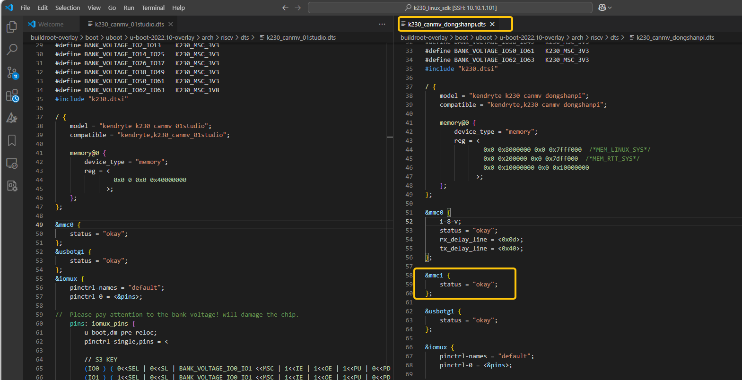Click 'buildroot-overlay' breadcrumb in left editor
The image size is (742, 380).
tap(54, 37)
